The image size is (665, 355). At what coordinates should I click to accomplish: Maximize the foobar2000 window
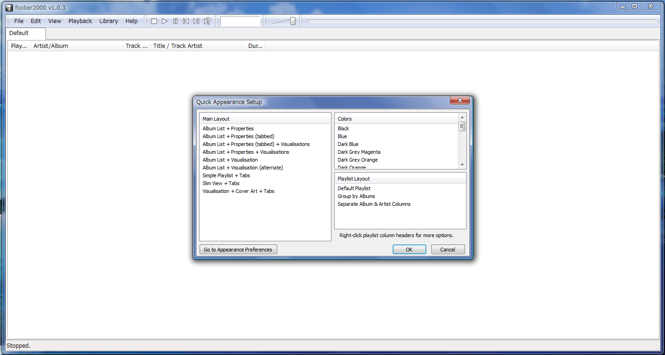click(x=635, y=6)
